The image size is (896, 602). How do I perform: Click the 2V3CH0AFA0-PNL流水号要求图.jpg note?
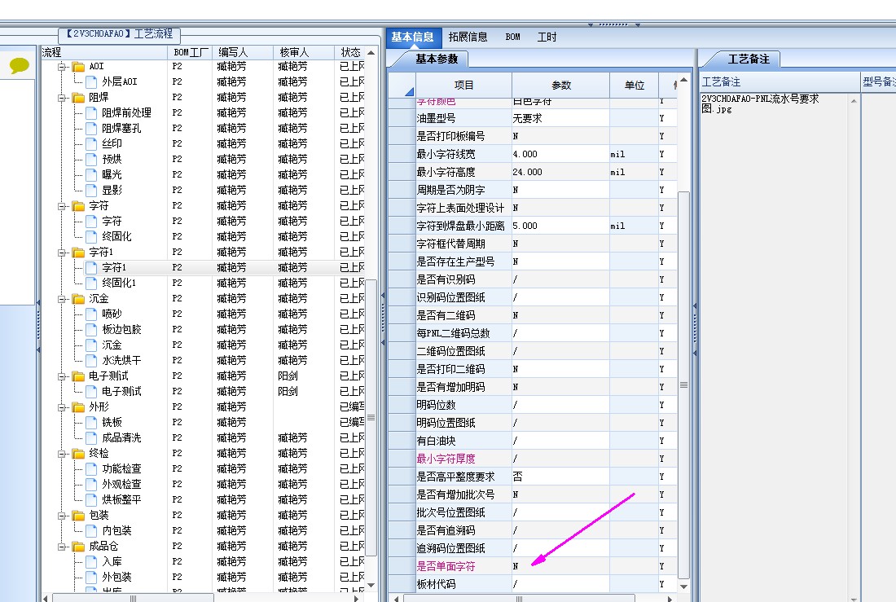tap(760, 103)
